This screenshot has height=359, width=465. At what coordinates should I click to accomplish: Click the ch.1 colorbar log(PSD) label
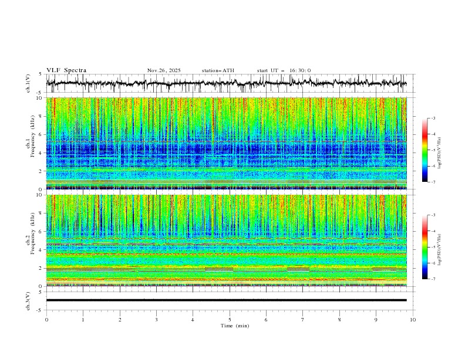click(x=439, y=153)
